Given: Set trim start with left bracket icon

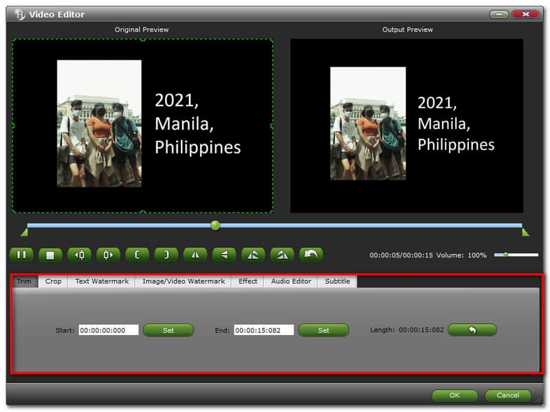Looking at the screenshot, I should coord(137,255).
